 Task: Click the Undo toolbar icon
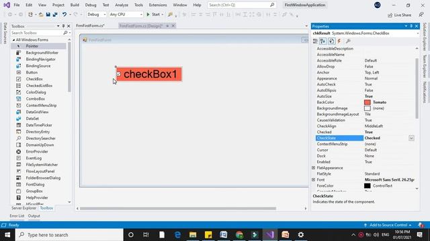point(64,15)
